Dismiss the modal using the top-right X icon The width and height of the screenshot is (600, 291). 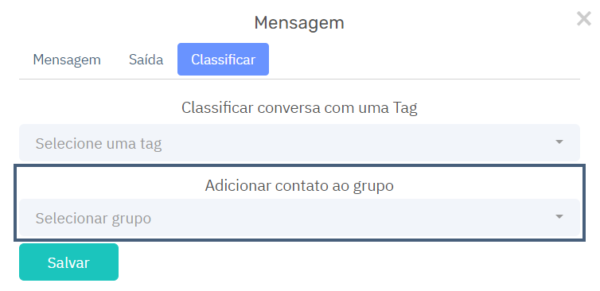click(x=584, y=19)
